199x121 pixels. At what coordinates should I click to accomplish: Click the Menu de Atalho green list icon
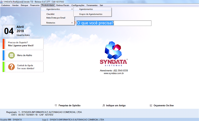click(12, 55)
